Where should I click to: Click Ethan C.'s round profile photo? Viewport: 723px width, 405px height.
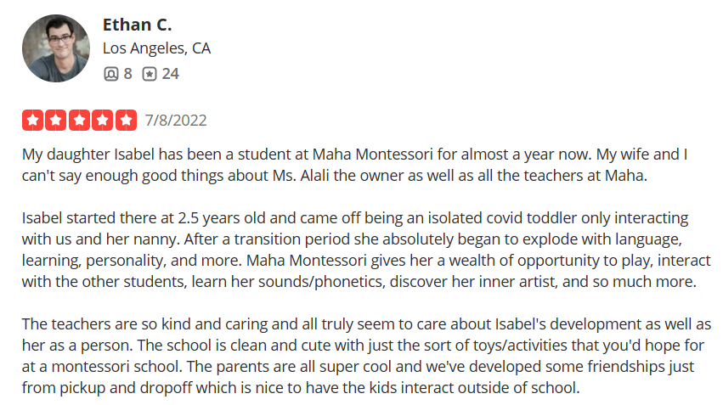click(x=56, y=48)
